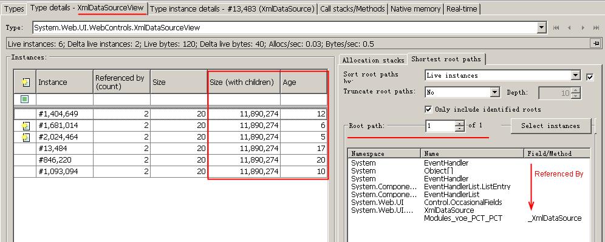Select instance #1,681,014
Image resolution: width=605 pixels, height=242 pixels.
click(x=171, y=126)
